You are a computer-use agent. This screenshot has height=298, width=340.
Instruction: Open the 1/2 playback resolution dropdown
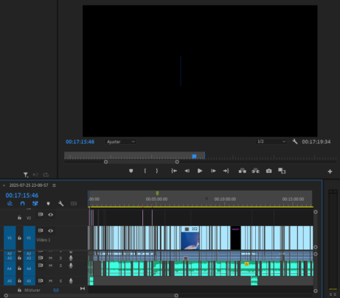click(271, 141)
